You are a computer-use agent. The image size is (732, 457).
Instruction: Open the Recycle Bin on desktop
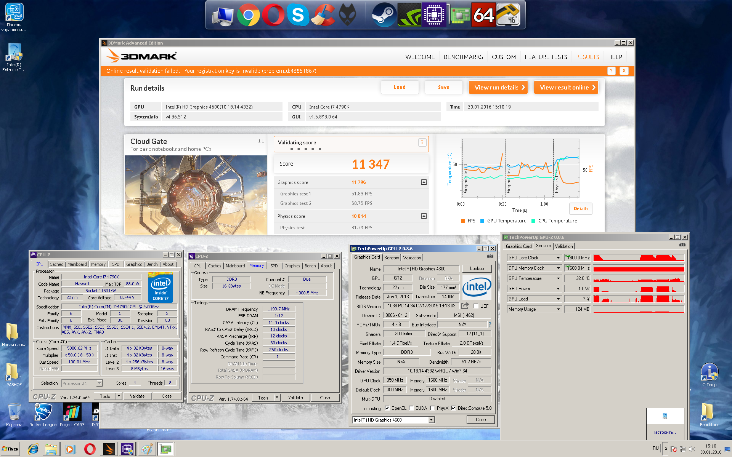pyautogui.click(x=14, y=415)
